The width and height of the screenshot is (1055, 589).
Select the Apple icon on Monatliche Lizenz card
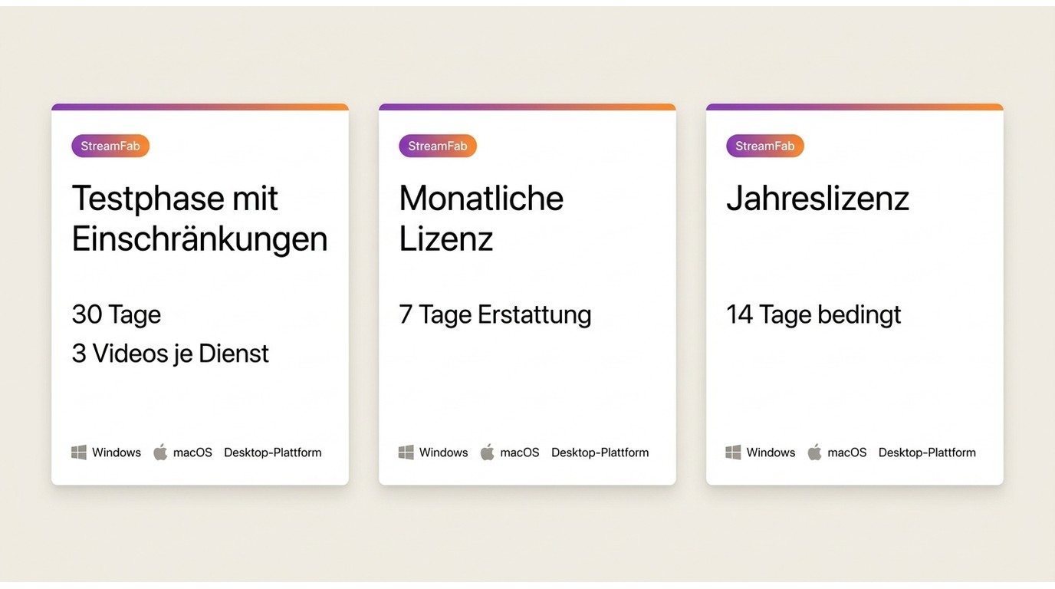click(488, 452)
